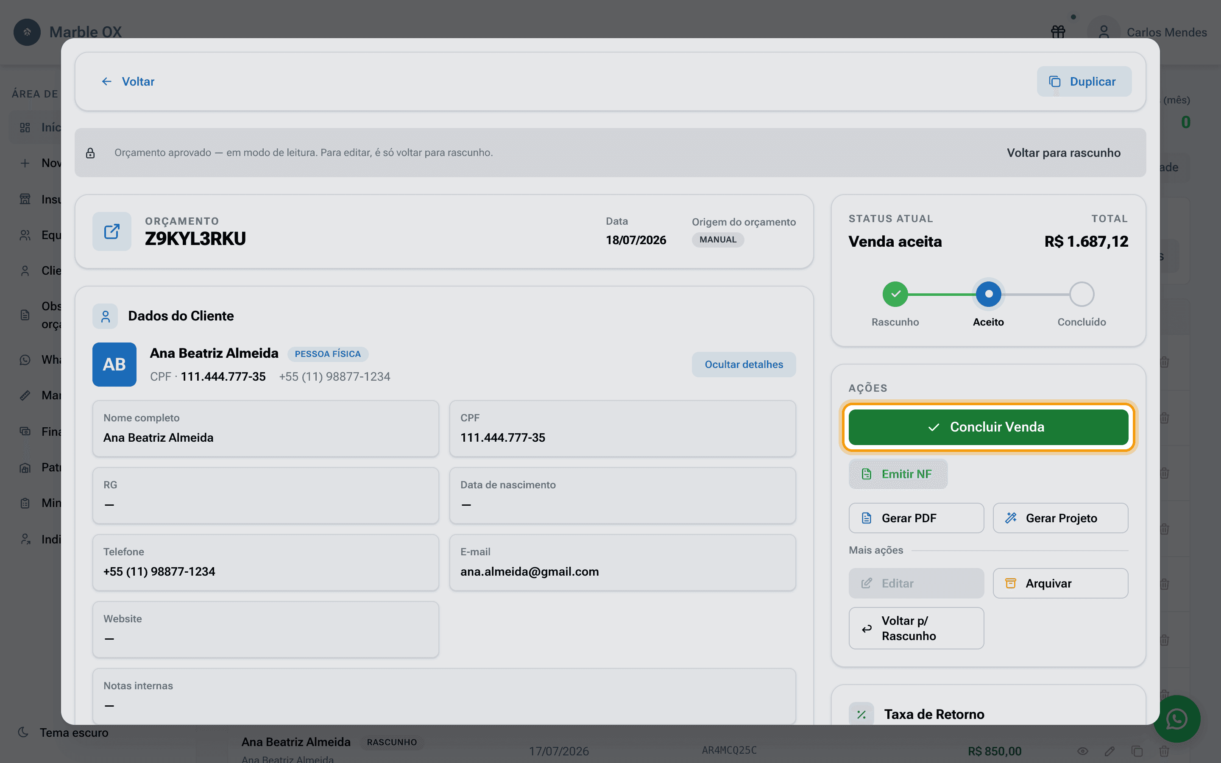Click budget code AR4MCQ25C in background list
This screenshot has height=763, width=1221.
click(729, 750)
